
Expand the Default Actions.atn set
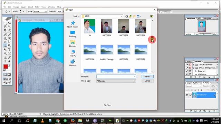pyautogui.click(x=193, y=65)
